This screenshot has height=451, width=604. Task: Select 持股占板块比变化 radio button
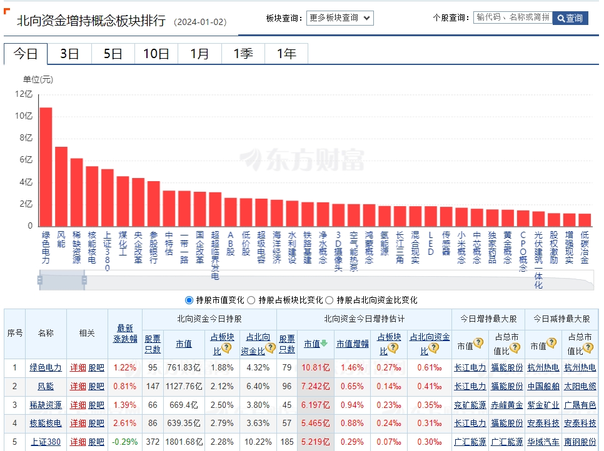click(251, 300)
